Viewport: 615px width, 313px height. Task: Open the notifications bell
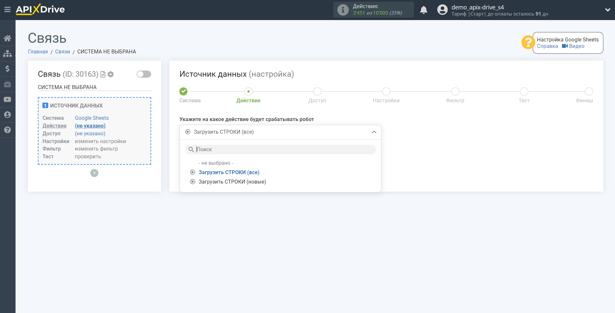(424, 10)
